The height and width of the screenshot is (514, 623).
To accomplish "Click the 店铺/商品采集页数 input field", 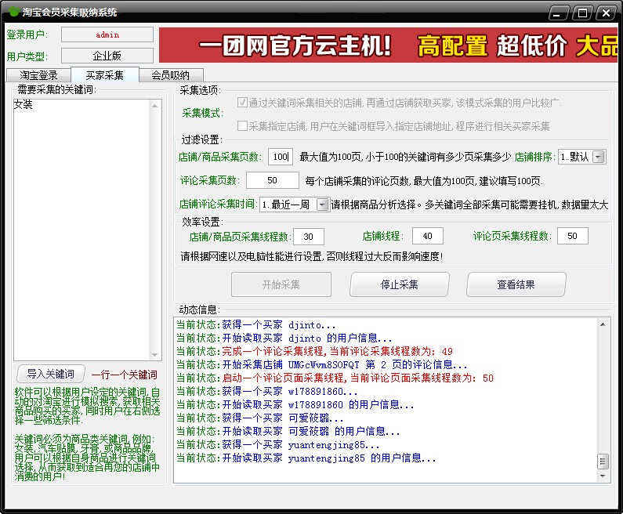I will pyautogui.click(x=281, y=157).
